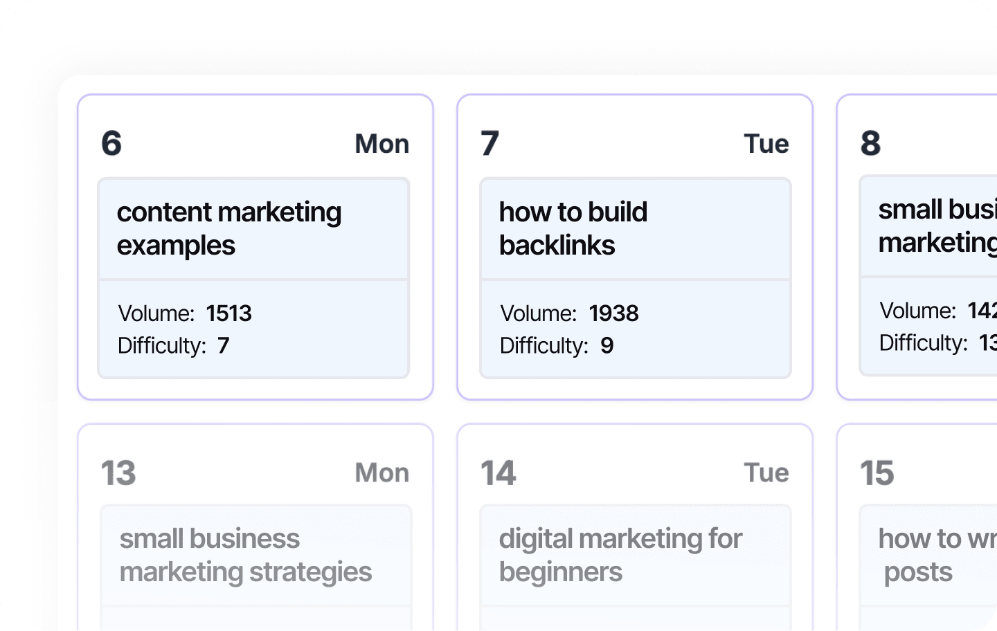Click the Difficulty value 7 on day 6 card

[223, 345]
